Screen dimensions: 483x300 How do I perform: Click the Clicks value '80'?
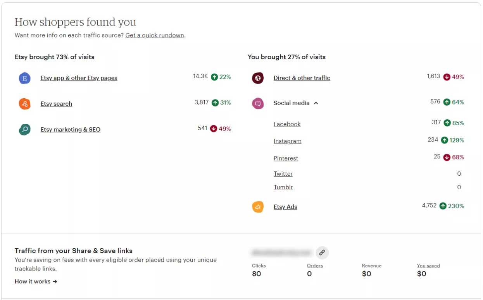(256, 274)
